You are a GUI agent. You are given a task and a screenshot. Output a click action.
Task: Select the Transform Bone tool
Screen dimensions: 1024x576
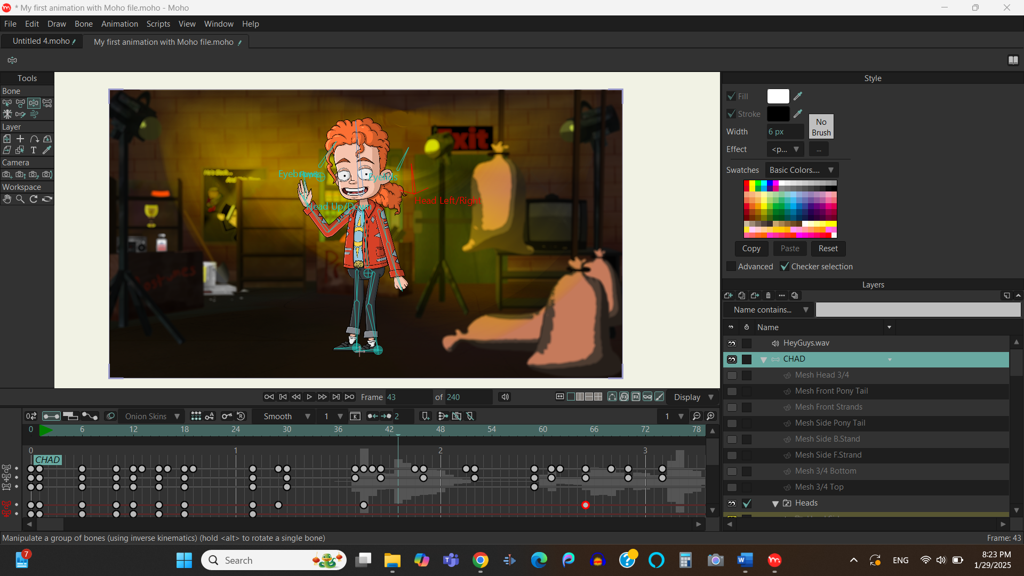20,103
